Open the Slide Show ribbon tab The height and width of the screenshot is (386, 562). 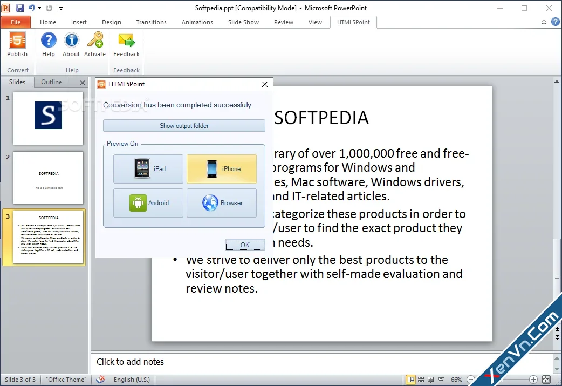pos(243,22)
